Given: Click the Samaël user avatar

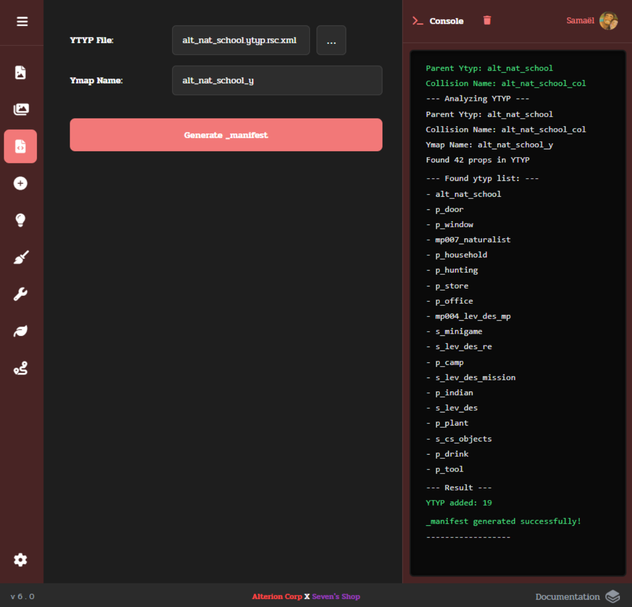Looking at the screenshot, I should coord(608,21).
